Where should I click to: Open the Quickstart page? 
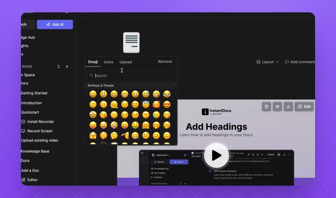click(30, 112)
